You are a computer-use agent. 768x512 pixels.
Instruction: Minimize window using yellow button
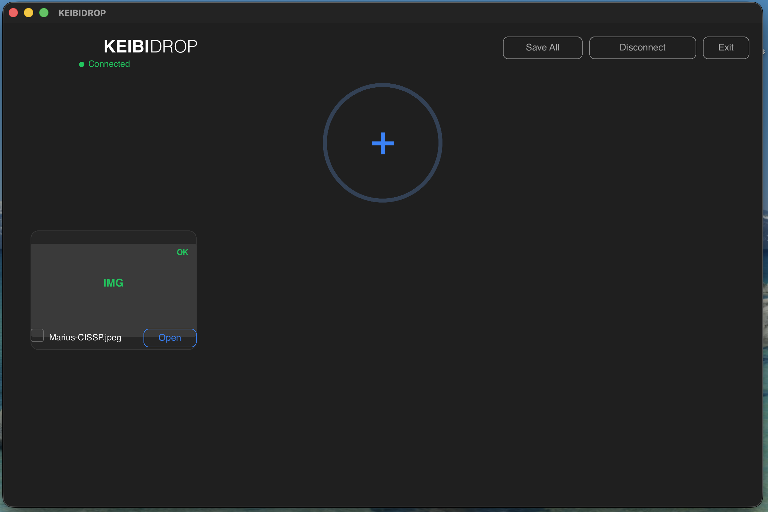(x=29, y=13)
